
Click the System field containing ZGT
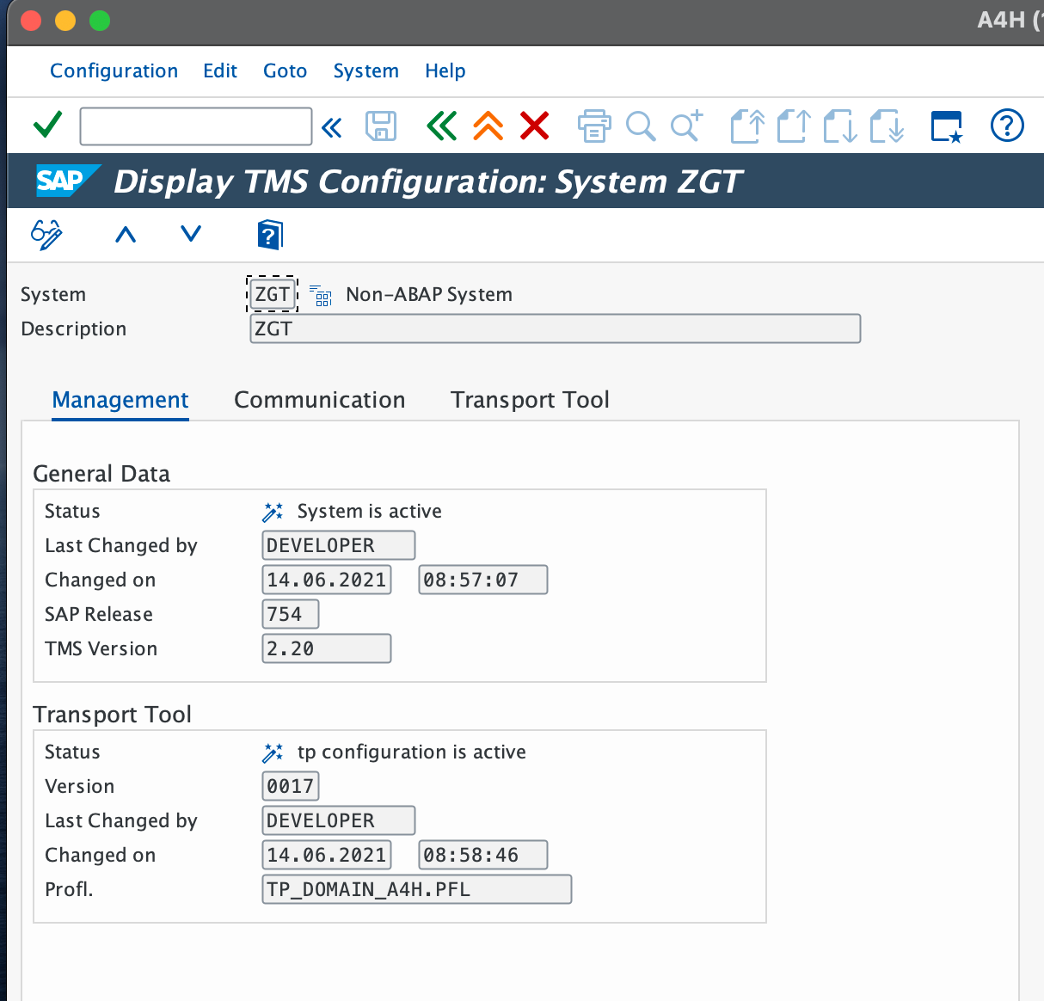click(272, 294)
